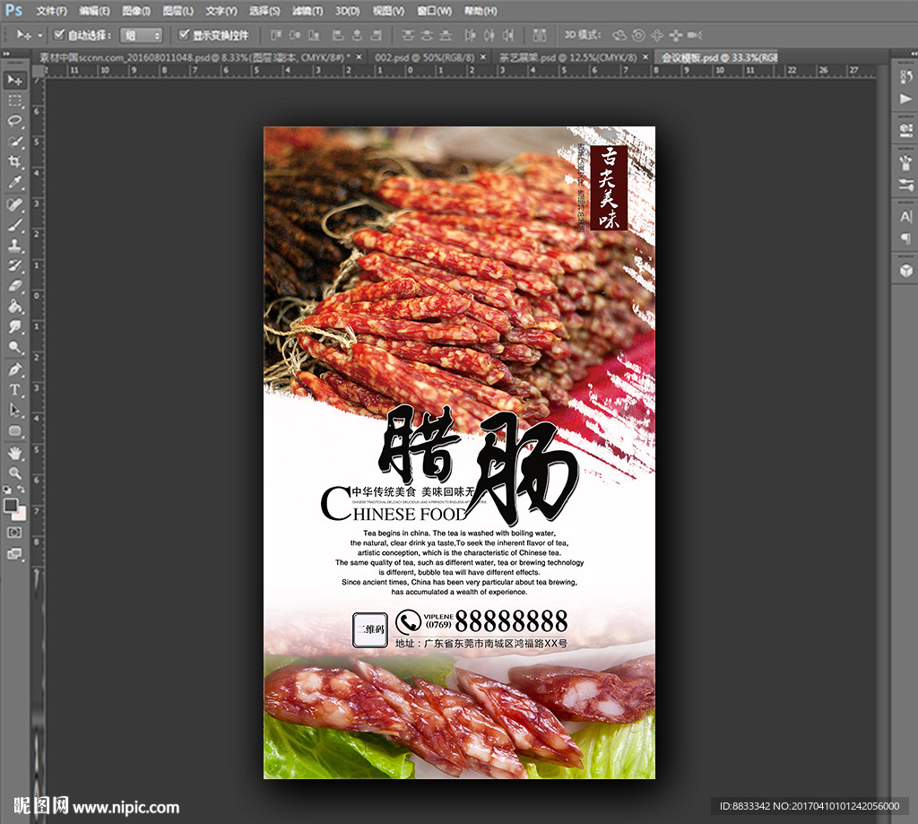The width and height of the screenshot is (918, 824).
Task: Toggle Quick Mask mode
Action: pyautogui.click(x=14, y=533)
